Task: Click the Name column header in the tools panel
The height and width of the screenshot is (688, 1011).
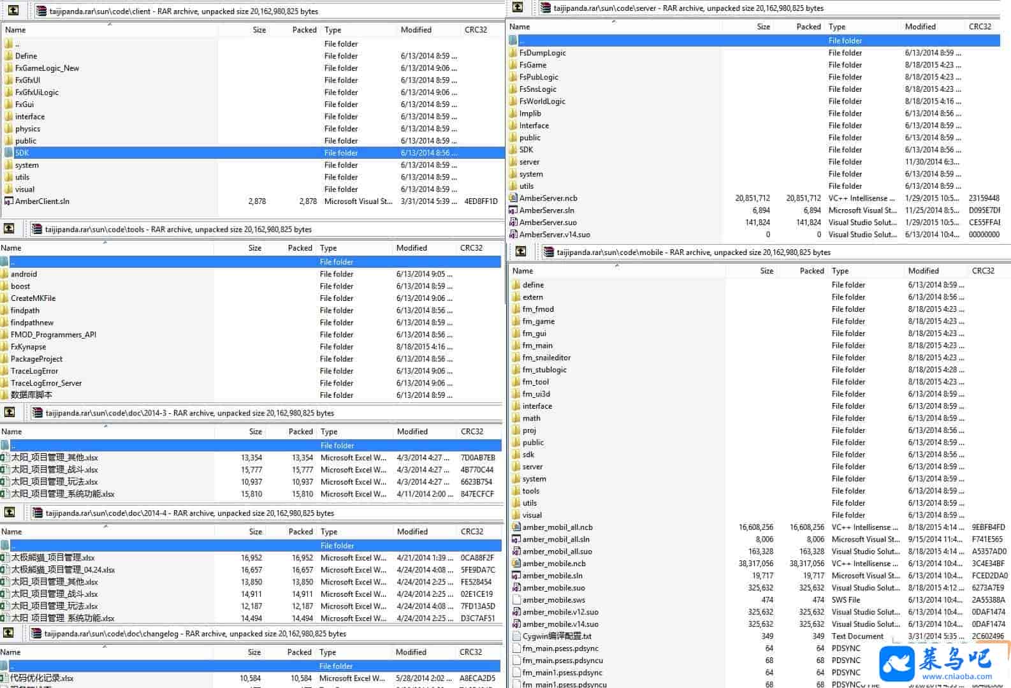Action: 11,248
